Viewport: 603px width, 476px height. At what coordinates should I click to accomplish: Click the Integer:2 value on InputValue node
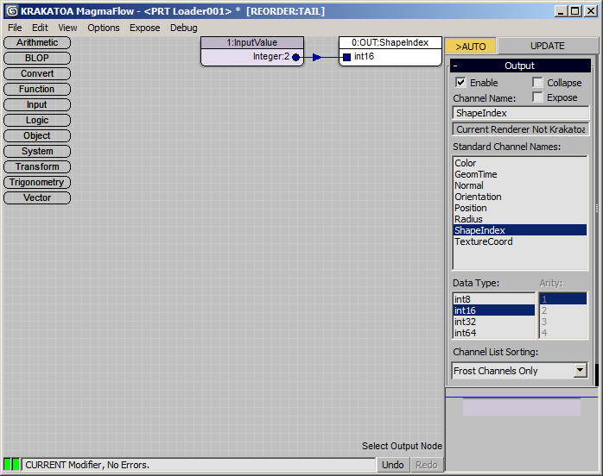pos(270,56)
